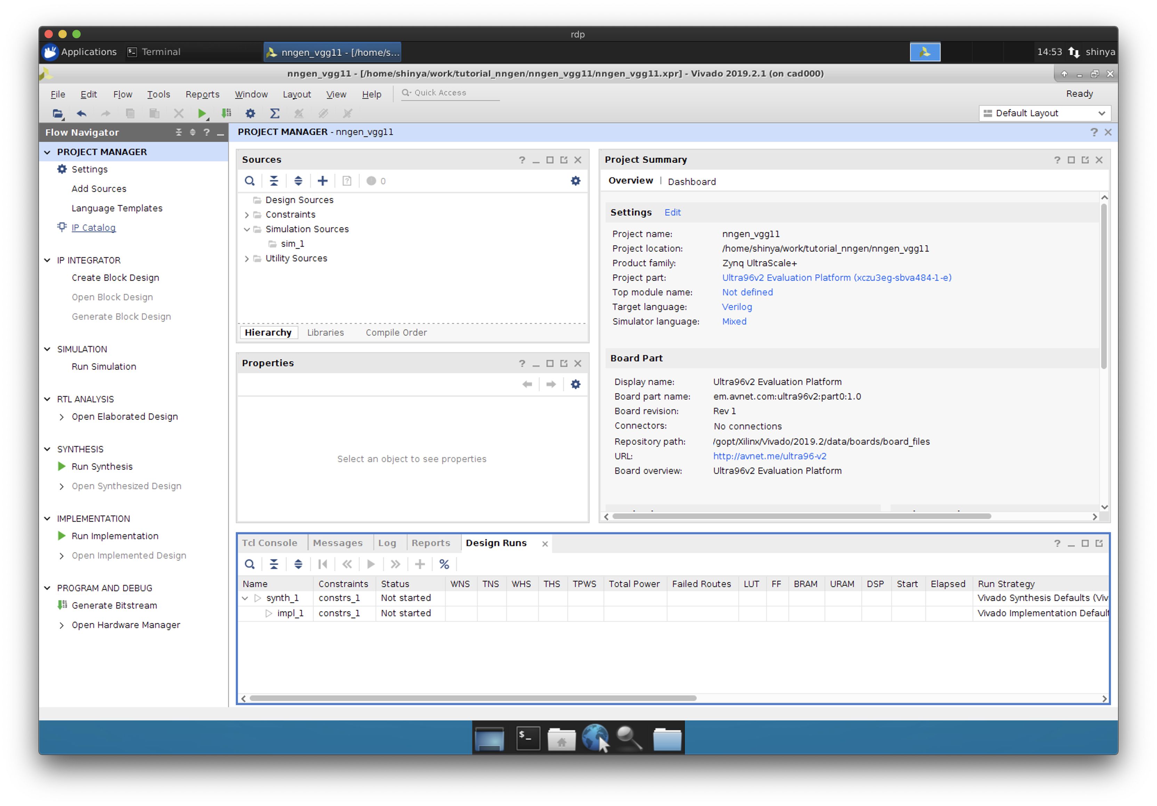
Task: Click the Generate Bitstream toolbar icon
Action: point(226,114)
